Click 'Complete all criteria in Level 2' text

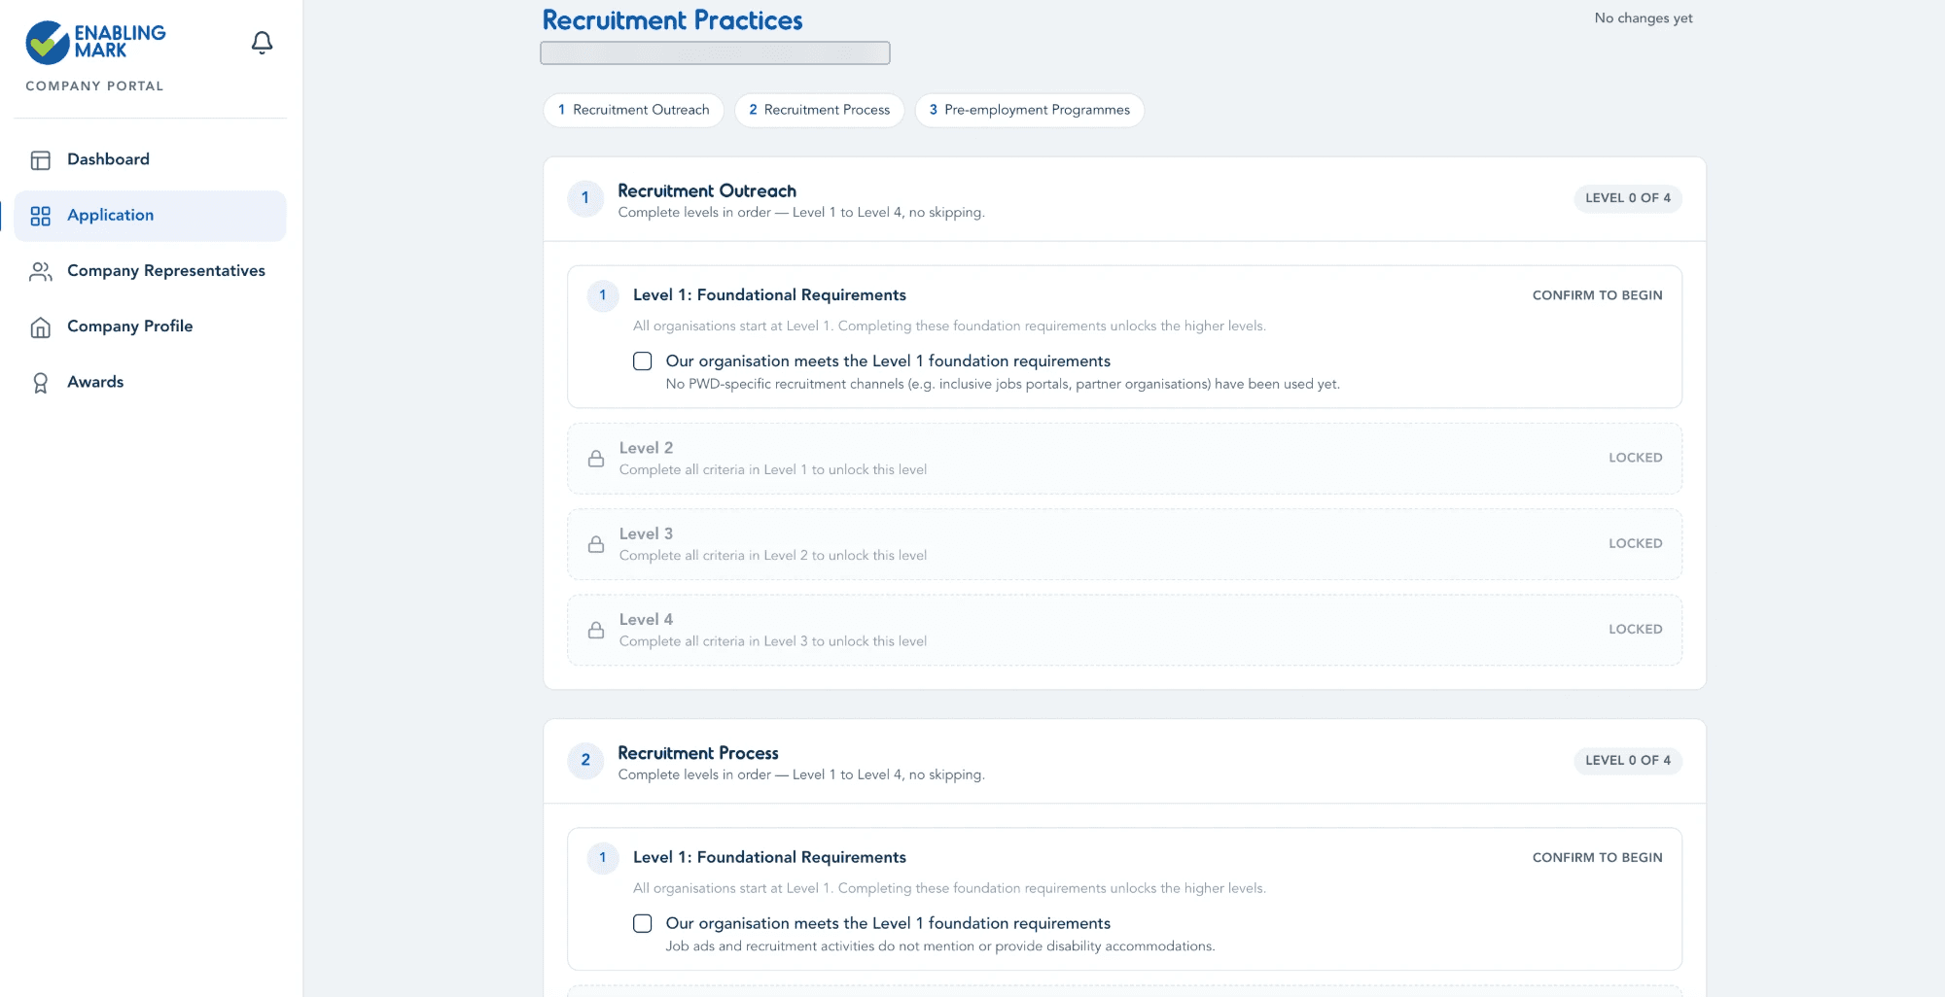click(773, 556)
